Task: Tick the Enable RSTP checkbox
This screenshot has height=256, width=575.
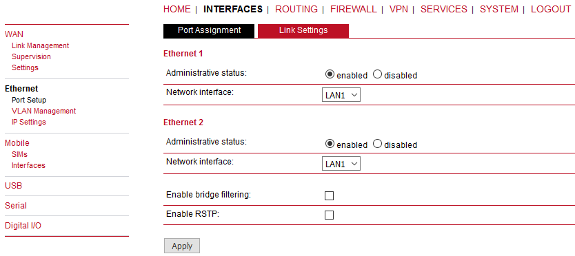Action: click(x=330, y=215)
